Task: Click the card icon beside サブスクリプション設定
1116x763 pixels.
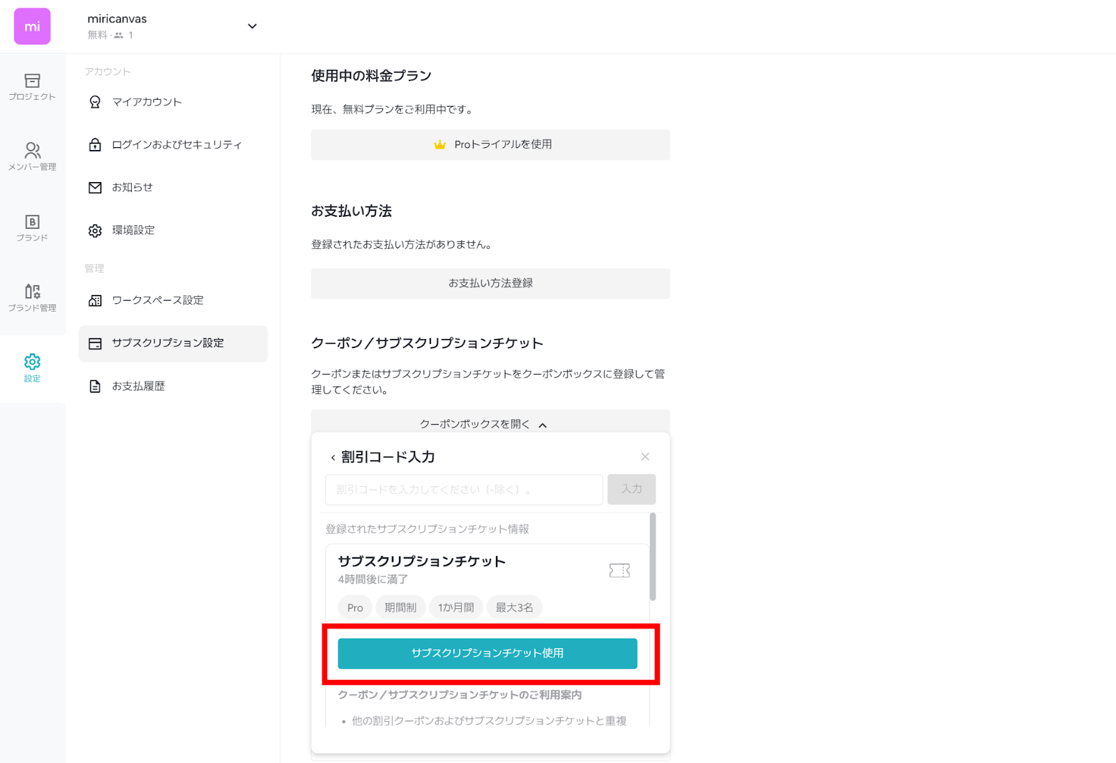Action: 95,344
